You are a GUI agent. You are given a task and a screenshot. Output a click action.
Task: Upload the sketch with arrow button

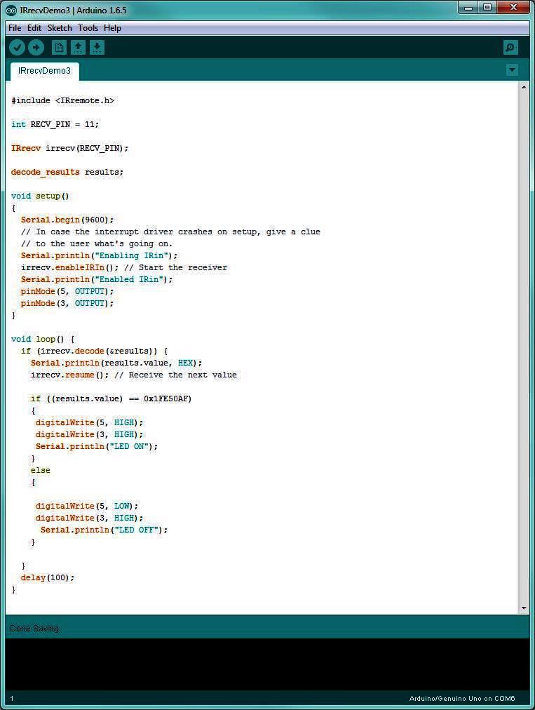pyautogui.click(x=36, y=47)
